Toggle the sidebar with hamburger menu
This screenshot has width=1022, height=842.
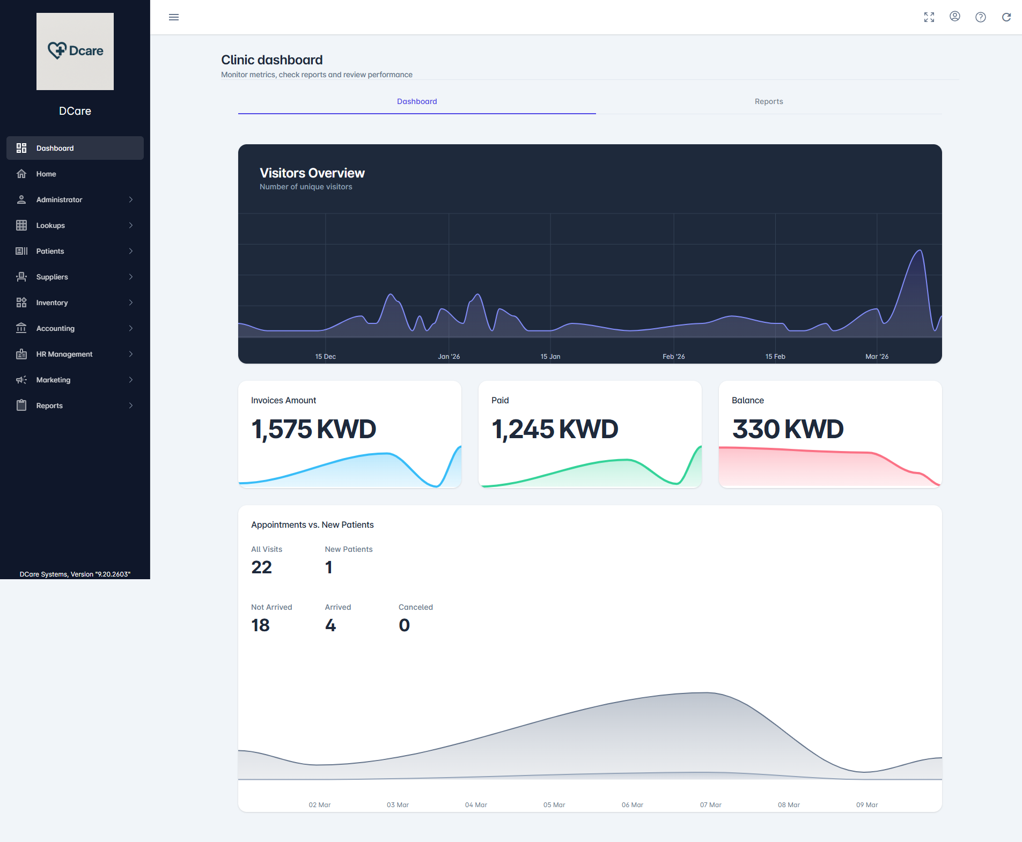(174, 17)
